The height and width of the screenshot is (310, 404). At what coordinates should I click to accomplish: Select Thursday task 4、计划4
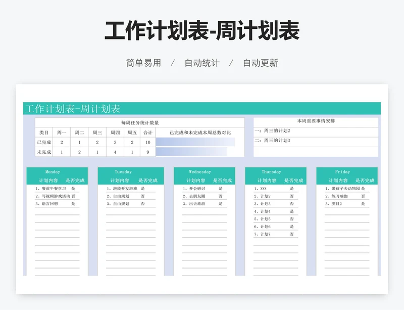(x=262, y=211)
